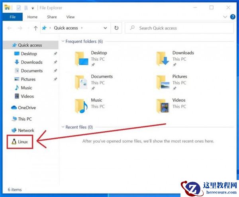Select the Desktop folder icon in Frequent folders
239x197 pixels.
[x=82, y=59]
